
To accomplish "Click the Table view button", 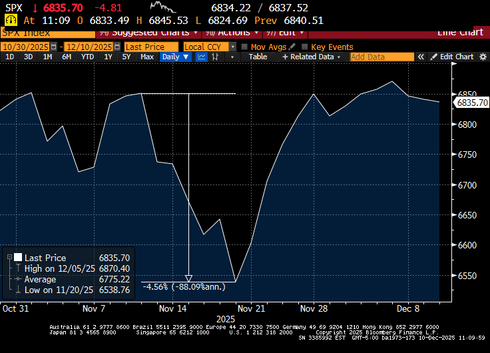I will coord(258,57).
